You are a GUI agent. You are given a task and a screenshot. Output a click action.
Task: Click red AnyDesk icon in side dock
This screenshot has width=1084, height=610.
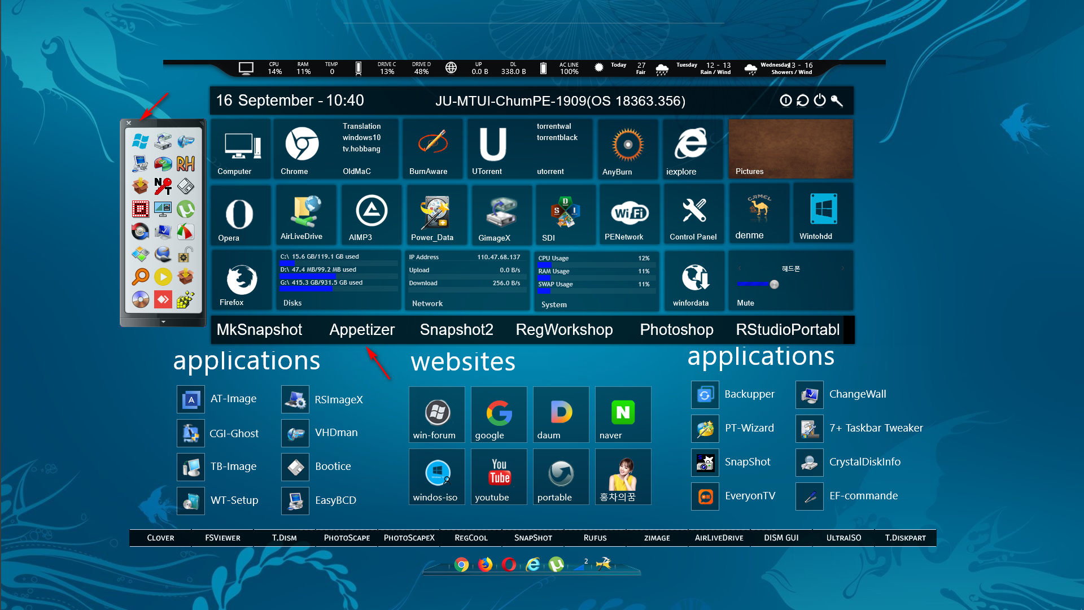pyautogui.click(x=163, y=299)
